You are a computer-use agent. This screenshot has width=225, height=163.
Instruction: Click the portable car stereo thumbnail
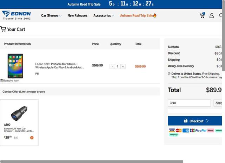click(15, 66)
